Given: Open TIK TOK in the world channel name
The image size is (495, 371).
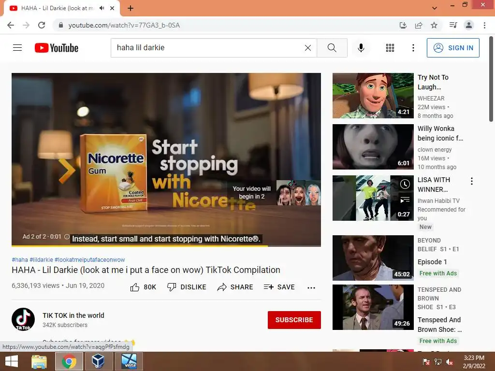Looking at the screenshot, I should click(73, 315).
